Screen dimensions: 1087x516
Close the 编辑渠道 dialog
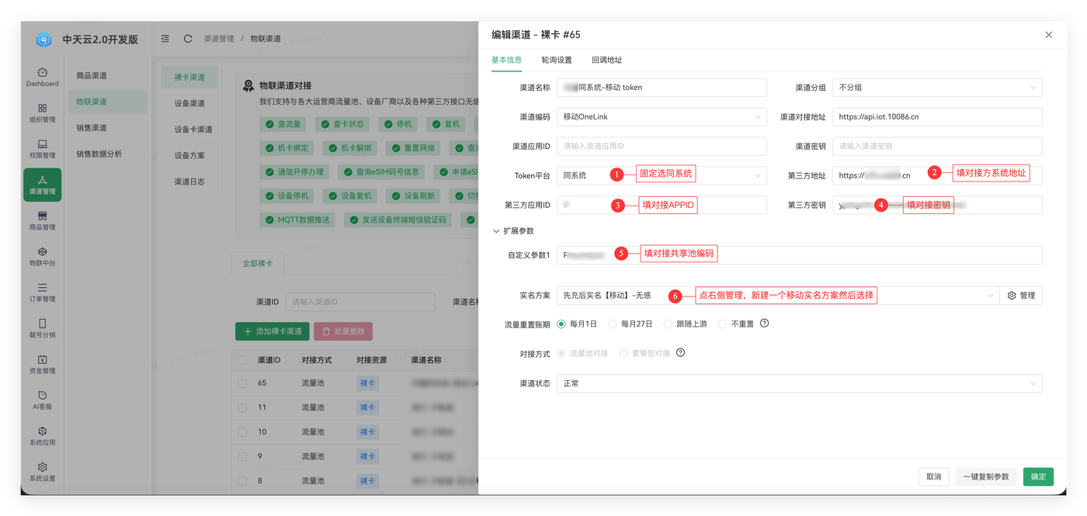1049,35
